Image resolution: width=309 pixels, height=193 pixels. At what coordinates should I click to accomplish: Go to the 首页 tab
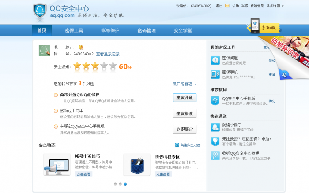[x=42, y=30]
